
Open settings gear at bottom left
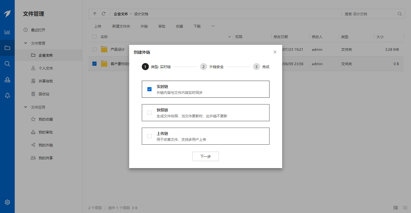tap(7, 202)
